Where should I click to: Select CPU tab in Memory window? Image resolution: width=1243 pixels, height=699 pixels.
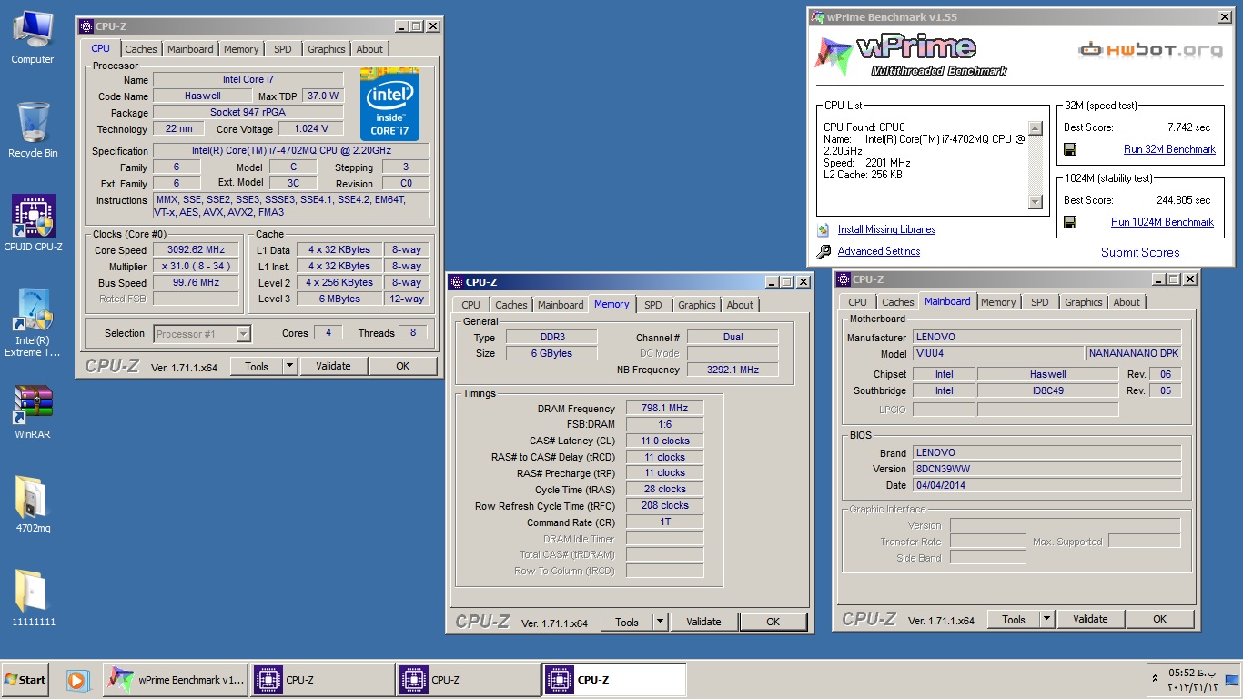point(470,305)
